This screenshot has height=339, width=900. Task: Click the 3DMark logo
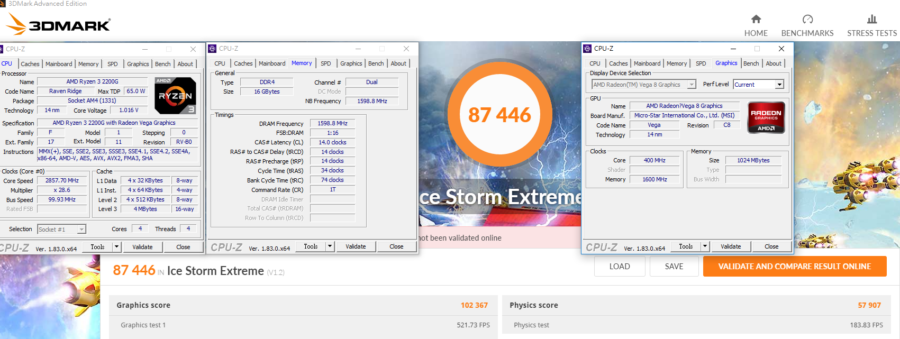pos(58,24)
